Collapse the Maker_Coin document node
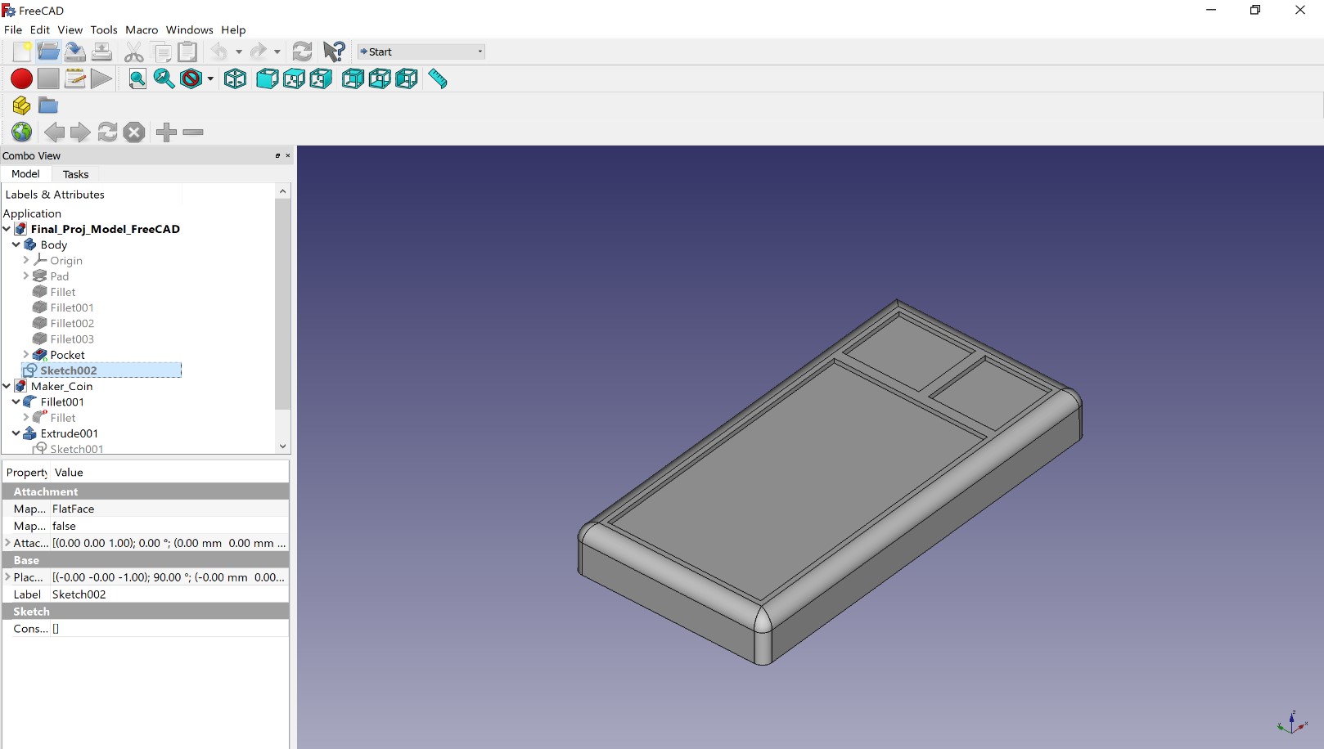The height and width of the screenshot is (749, 1324). tap(7, 386)
